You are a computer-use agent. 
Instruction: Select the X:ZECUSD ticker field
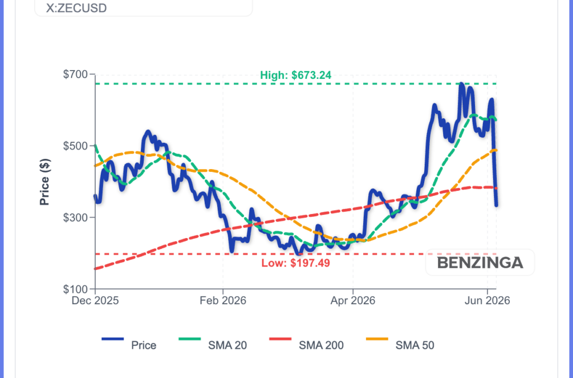pos(143,8)
